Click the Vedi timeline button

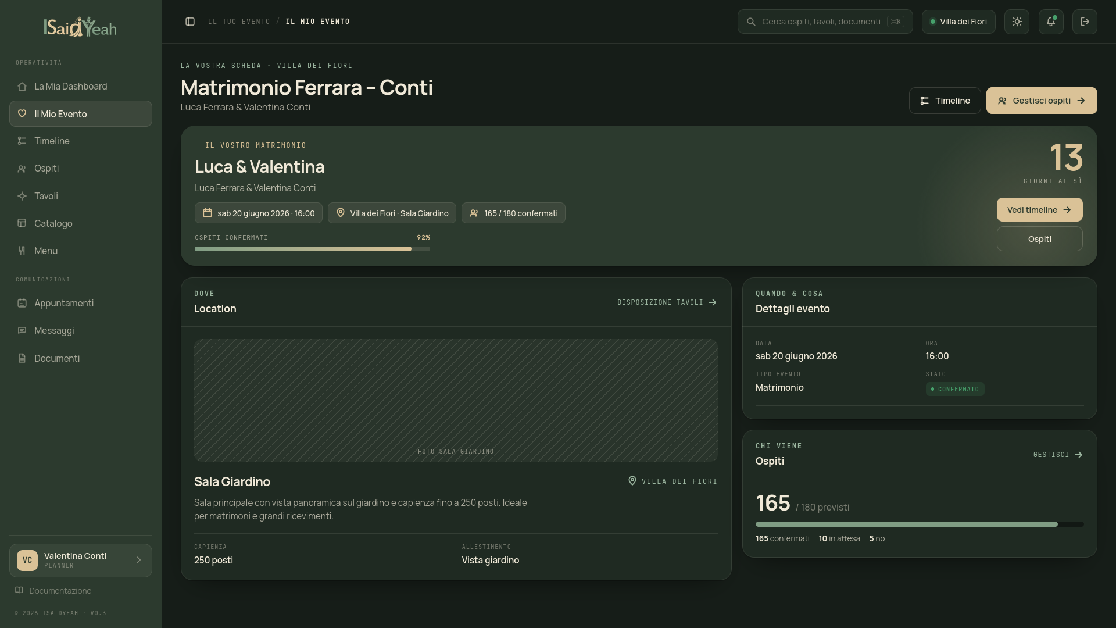click(1039, 210)
